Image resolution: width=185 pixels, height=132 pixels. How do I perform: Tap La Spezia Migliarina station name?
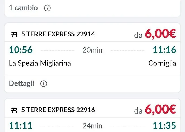[x=40, y=63]
